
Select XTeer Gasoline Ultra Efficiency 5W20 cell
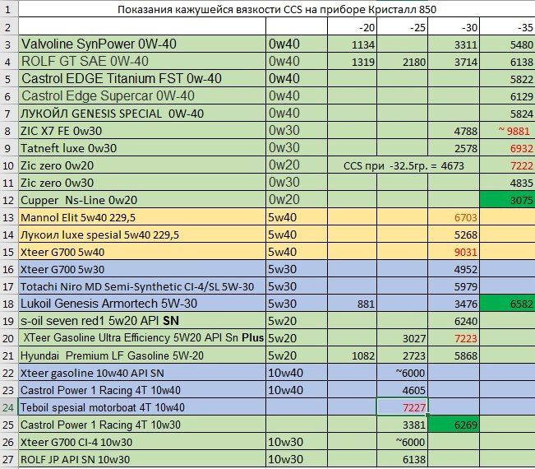point(142,338)
